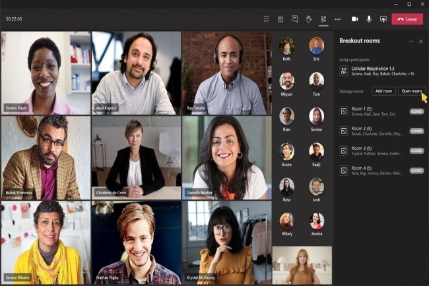Screen dimensions: 429x286
Task: Select Room 2 (5) entry
Action: pyautogui.click(x=381, y=131)
